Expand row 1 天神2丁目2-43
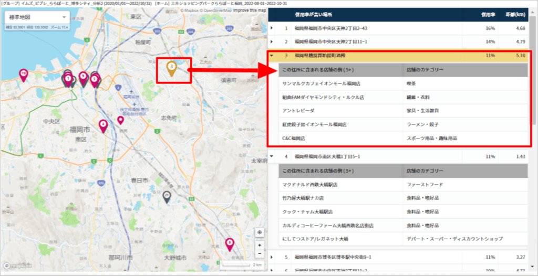This screenshot has height=276, width=538. [x=272, y=28]
